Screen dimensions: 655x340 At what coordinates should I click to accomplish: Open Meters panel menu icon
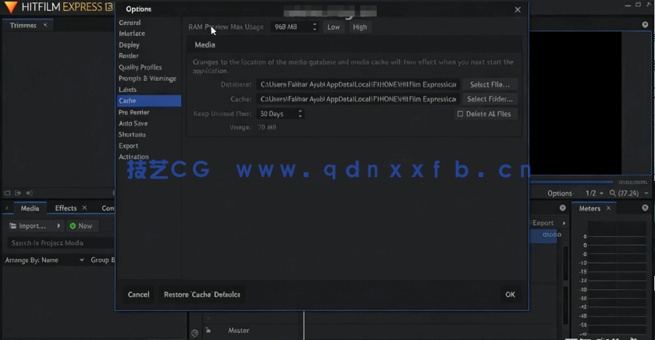tap(645, 208)
